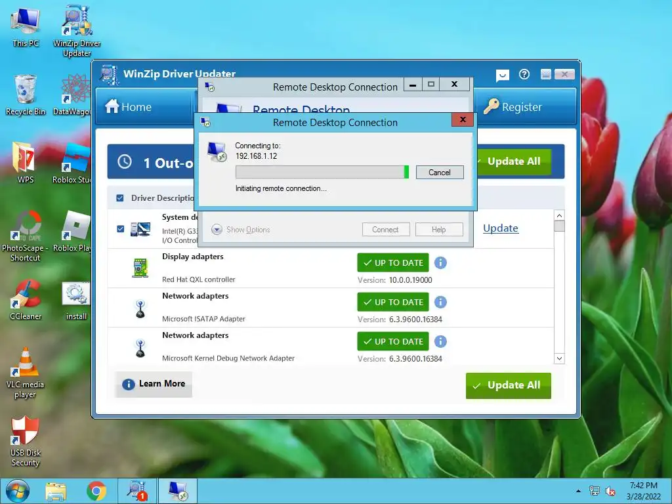Show info for Kernel Debug Network Adapter
Viewport: 672px width, 504px height.
tap(440, 341)
